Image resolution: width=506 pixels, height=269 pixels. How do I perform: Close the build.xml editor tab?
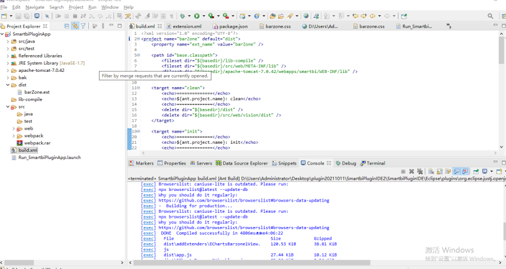click(160, 26)
